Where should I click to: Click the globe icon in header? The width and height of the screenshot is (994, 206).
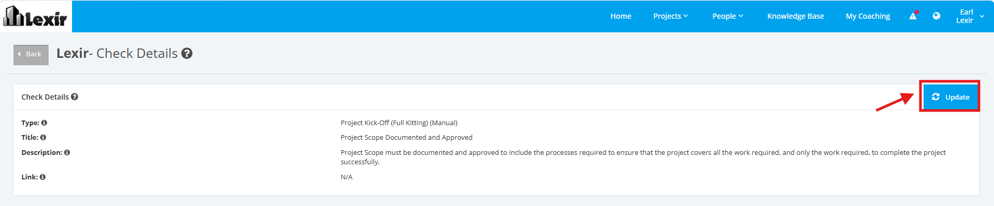(x=937, y=16)
